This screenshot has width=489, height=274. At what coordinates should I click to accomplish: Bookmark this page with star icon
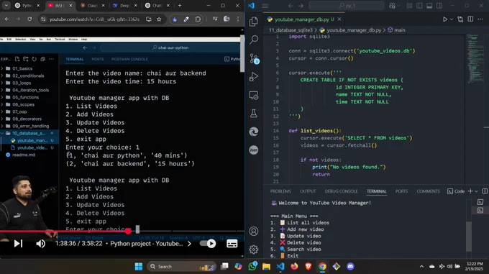point(159,19)
